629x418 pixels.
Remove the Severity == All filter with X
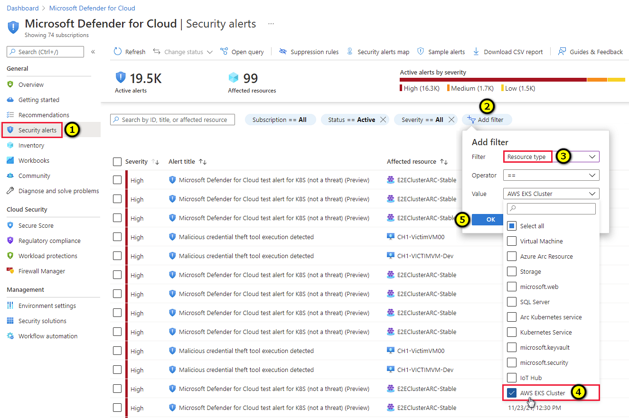(451, 120)
